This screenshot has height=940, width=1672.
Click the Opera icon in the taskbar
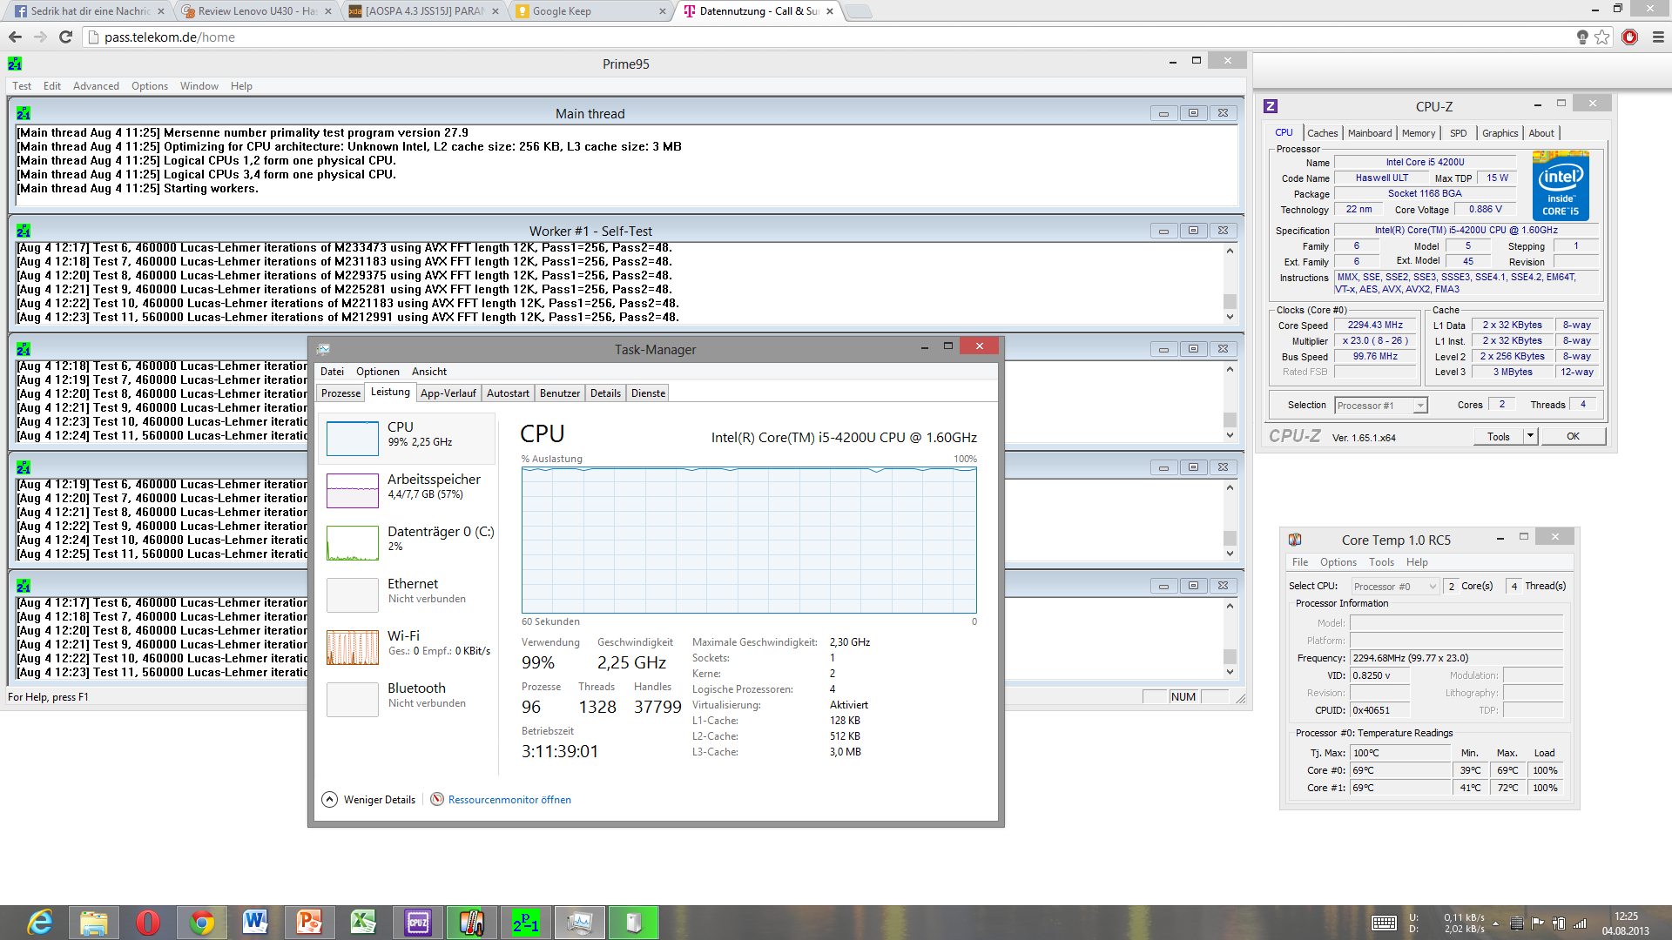148,923
